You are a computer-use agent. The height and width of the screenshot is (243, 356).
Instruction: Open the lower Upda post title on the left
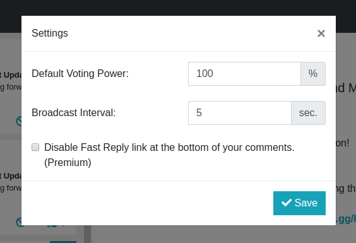coord(11,176)
